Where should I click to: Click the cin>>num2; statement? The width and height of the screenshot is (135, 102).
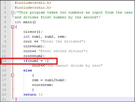[x=34, y=56]
